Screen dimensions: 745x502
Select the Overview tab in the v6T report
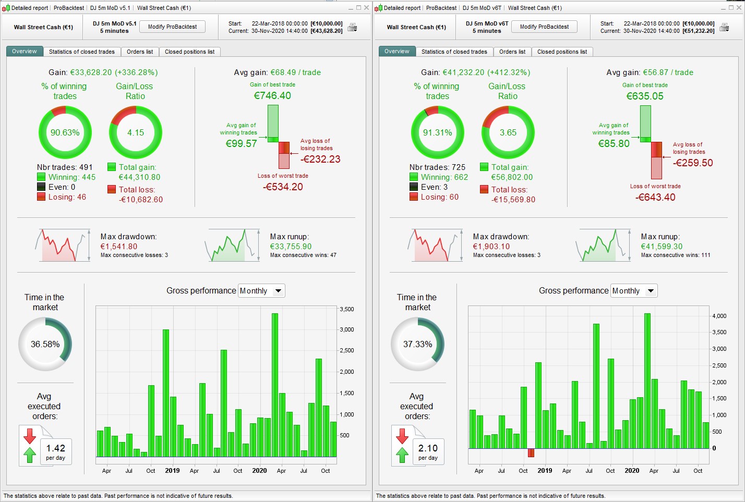[x=397, y=52]
